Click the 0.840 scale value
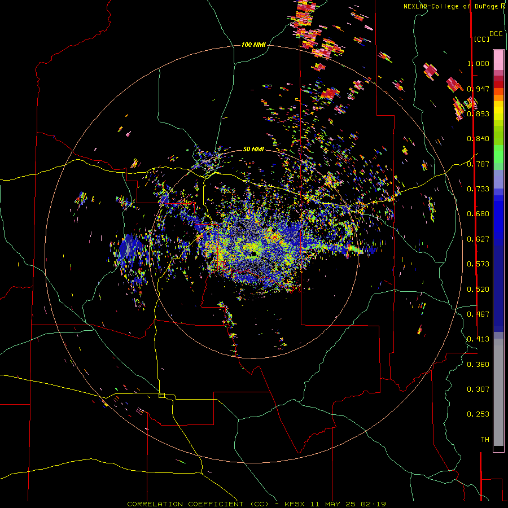 (478, 139)
